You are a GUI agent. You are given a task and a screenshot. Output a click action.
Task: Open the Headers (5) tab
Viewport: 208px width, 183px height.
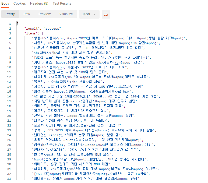(x=39, y=3)
